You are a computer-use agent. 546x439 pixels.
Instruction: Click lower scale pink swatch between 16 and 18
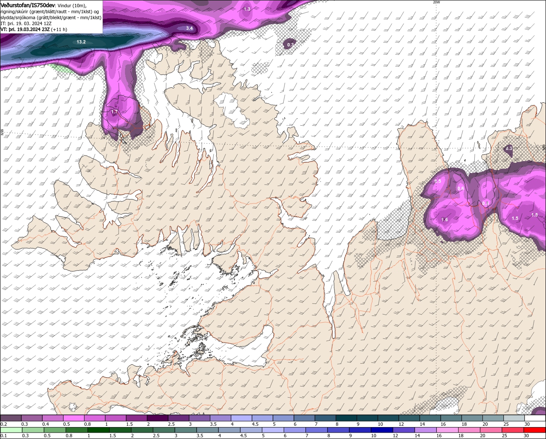click(447, 430)
